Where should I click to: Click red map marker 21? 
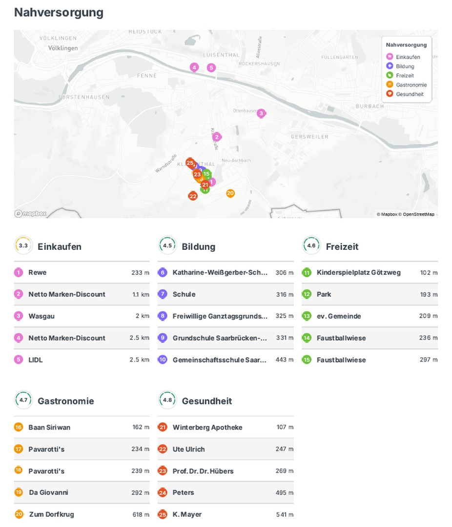pos(205,184)
